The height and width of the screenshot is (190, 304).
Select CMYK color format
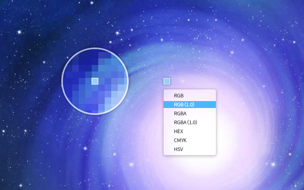point(190,140)
